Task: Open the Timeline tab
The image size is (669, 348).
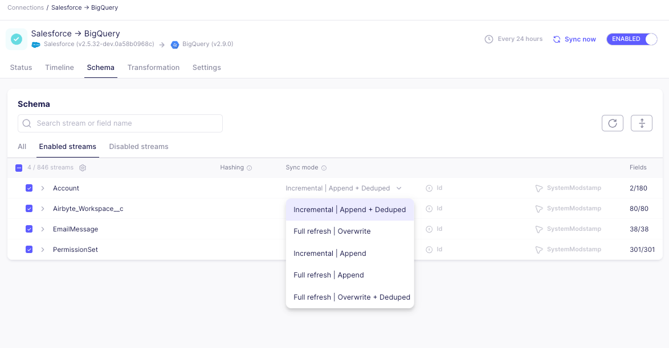Action: (x=59, y=67)
